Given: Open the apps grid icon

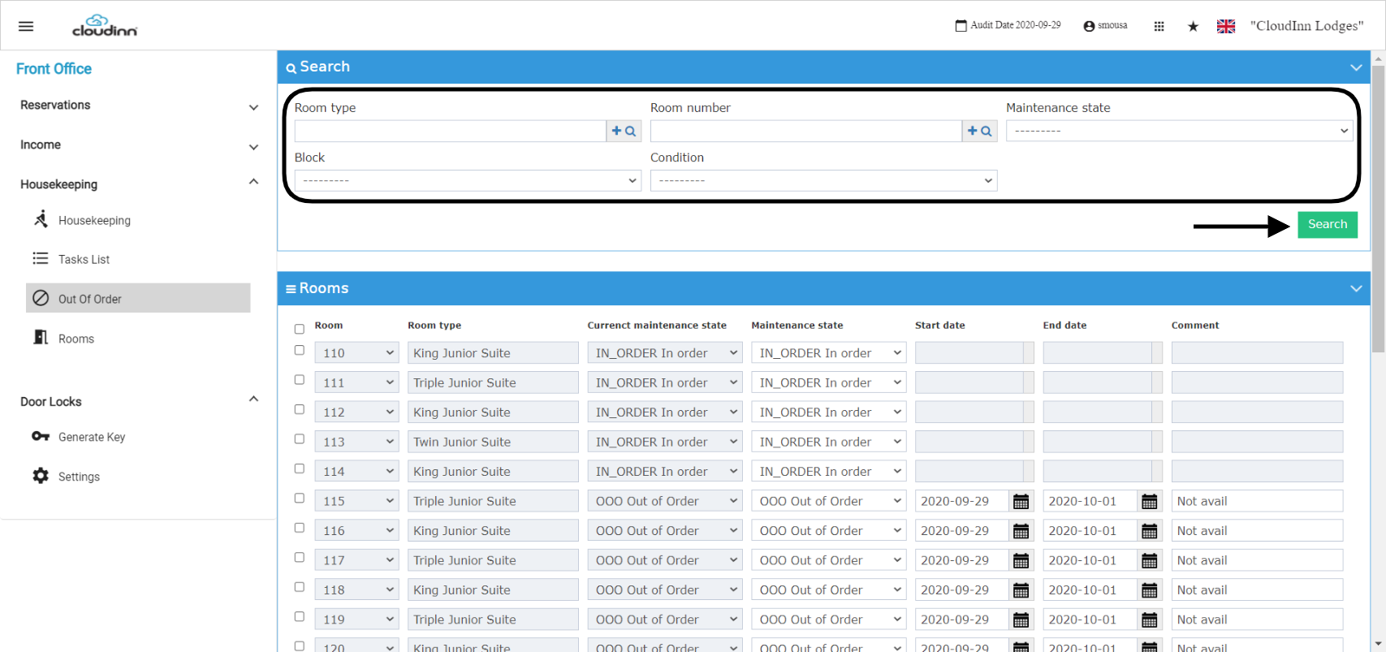Looking at the screenshot, I should click(x=1159, y=26).
